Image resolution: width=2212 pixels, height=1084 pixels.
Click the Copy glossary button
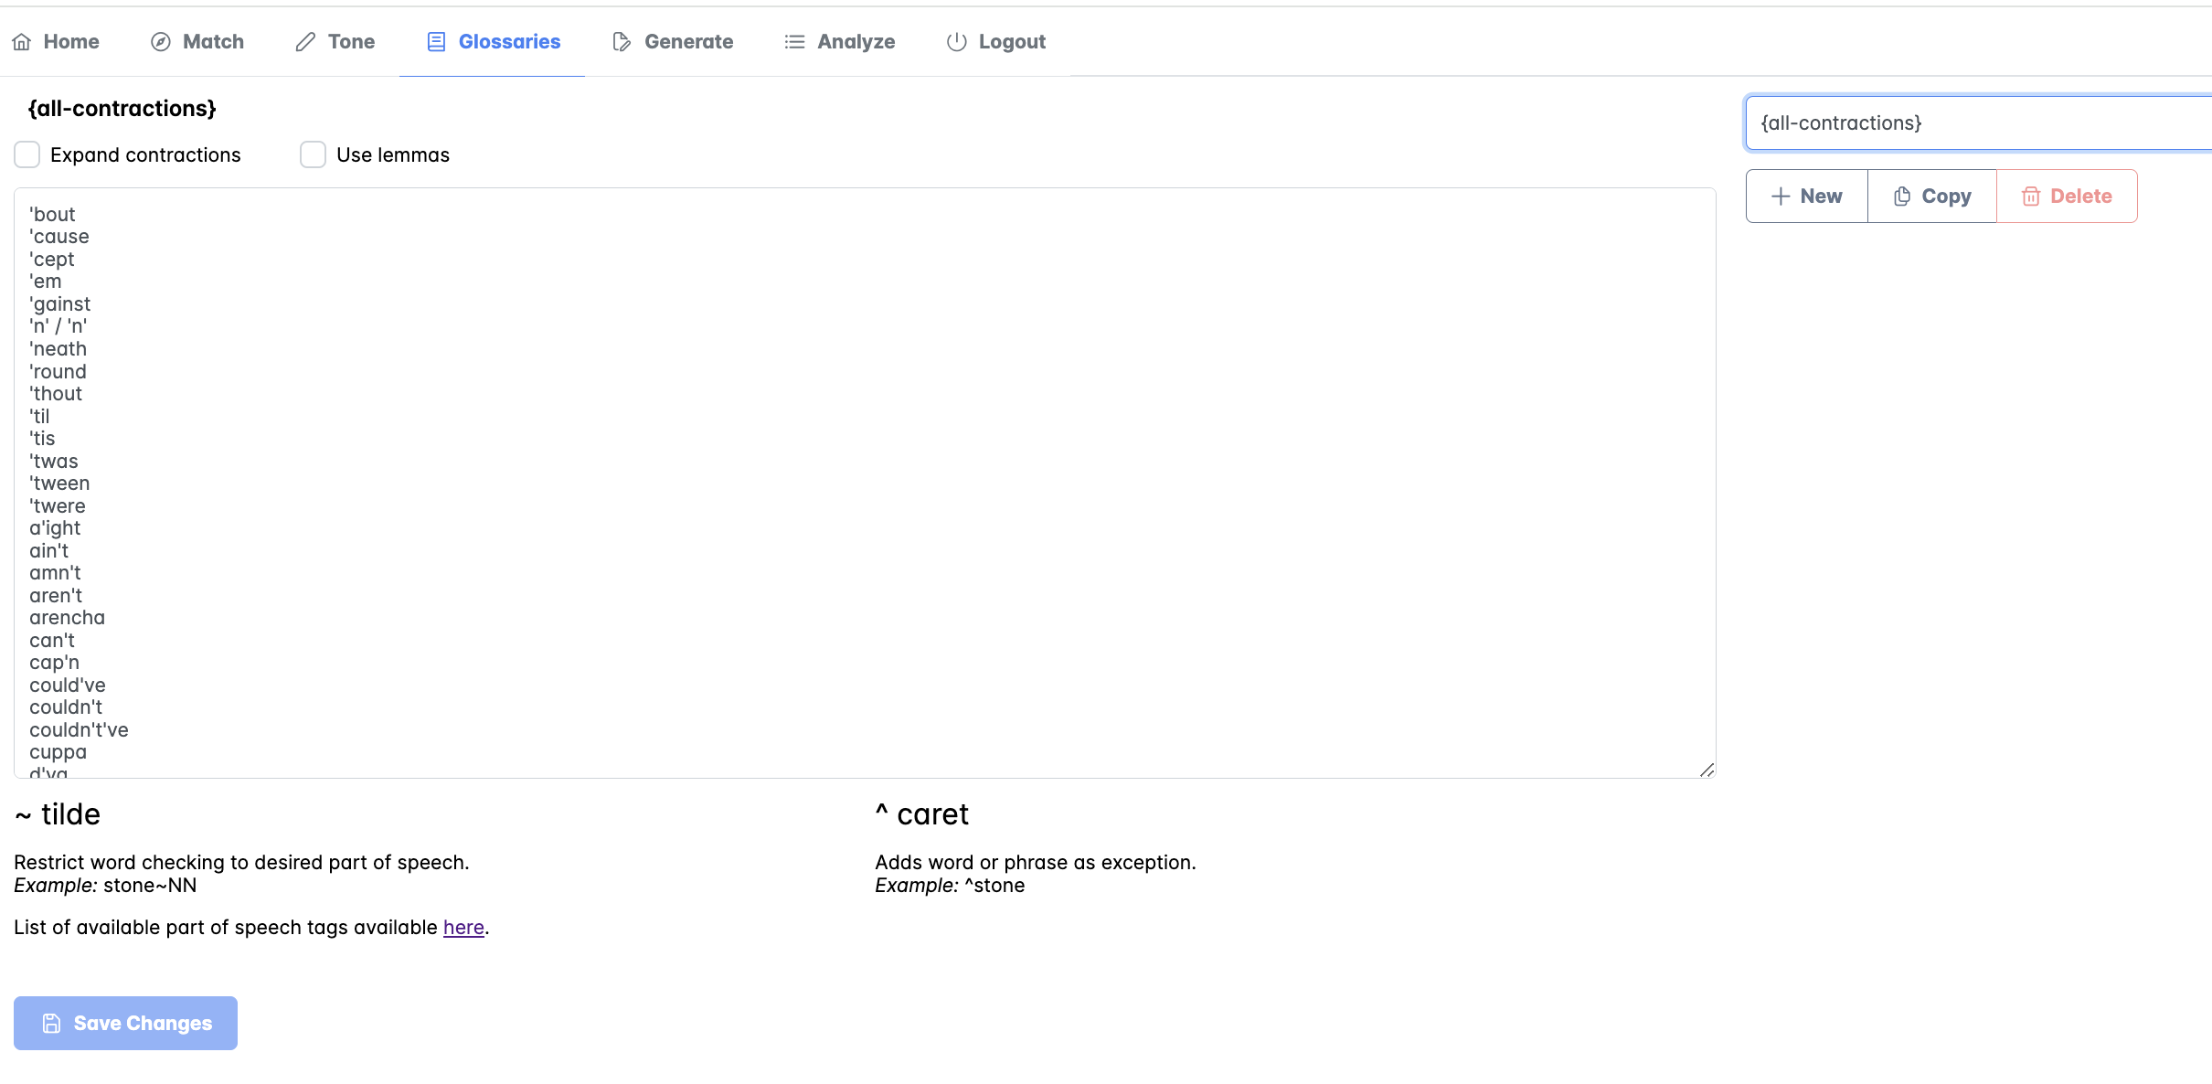1931,197
